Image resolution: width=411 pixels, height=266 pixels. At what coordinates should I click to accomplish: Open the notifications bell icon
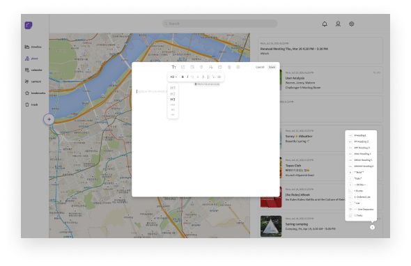coord(325,24)
